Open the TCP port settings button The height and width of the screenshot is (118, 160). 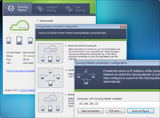[116, 111]
